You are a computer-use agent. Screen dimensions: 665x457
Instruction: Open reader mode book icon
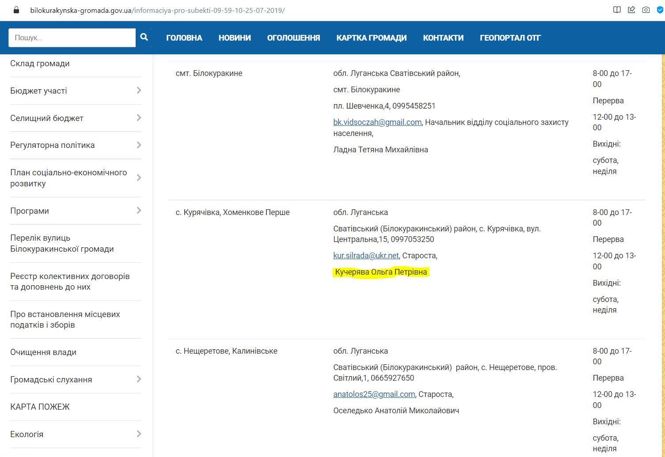tap(617, 10)
